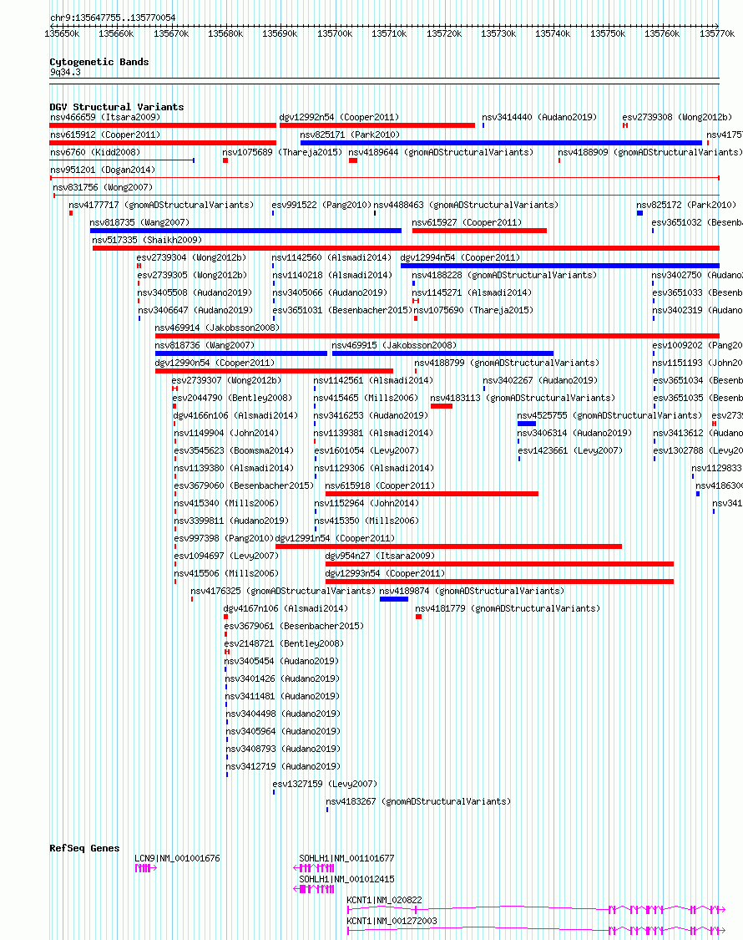Open variant nsv466659 (Itsara2009) label
Viewport: 743px width, 940px height.
(x=105, y=118)
